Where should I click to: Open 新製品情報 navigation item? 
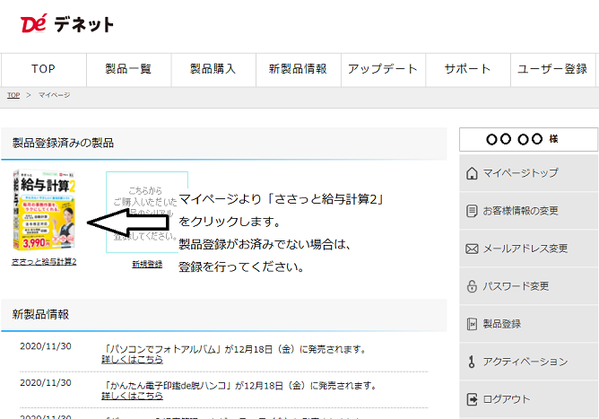click(x=299, y=70)
